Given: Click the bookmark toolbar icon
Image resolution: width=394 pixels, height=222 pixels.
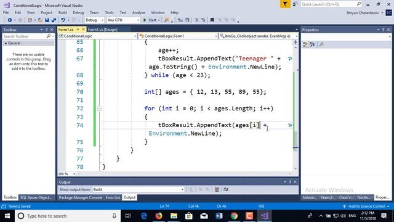Looking at the screenshot, I should pyautogui.click(x=212, y=20).
